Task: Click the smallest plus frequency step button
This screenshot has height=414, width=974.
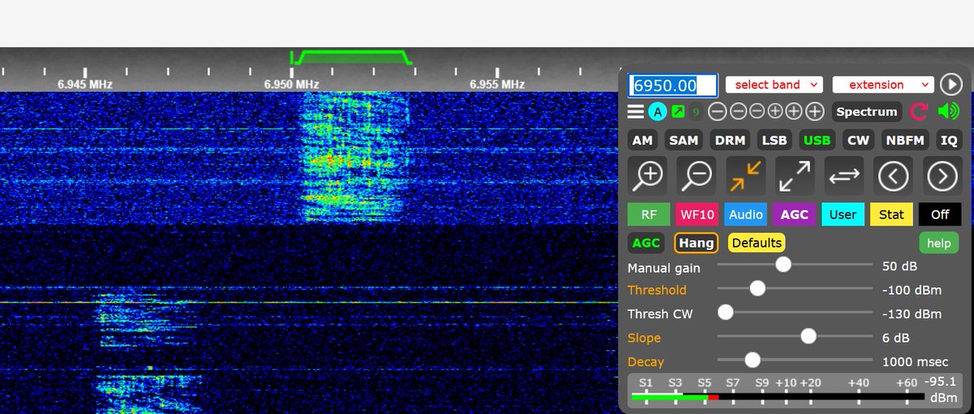Action: pos(775,112)
